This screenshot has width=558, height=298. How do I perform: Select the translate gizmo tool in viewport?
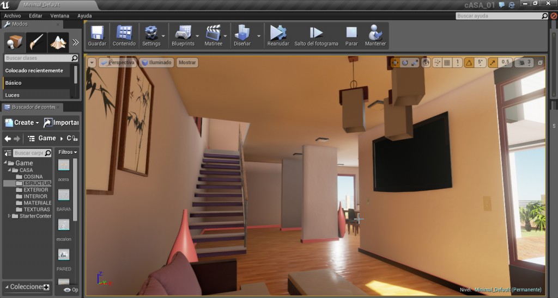click(395, 63)
